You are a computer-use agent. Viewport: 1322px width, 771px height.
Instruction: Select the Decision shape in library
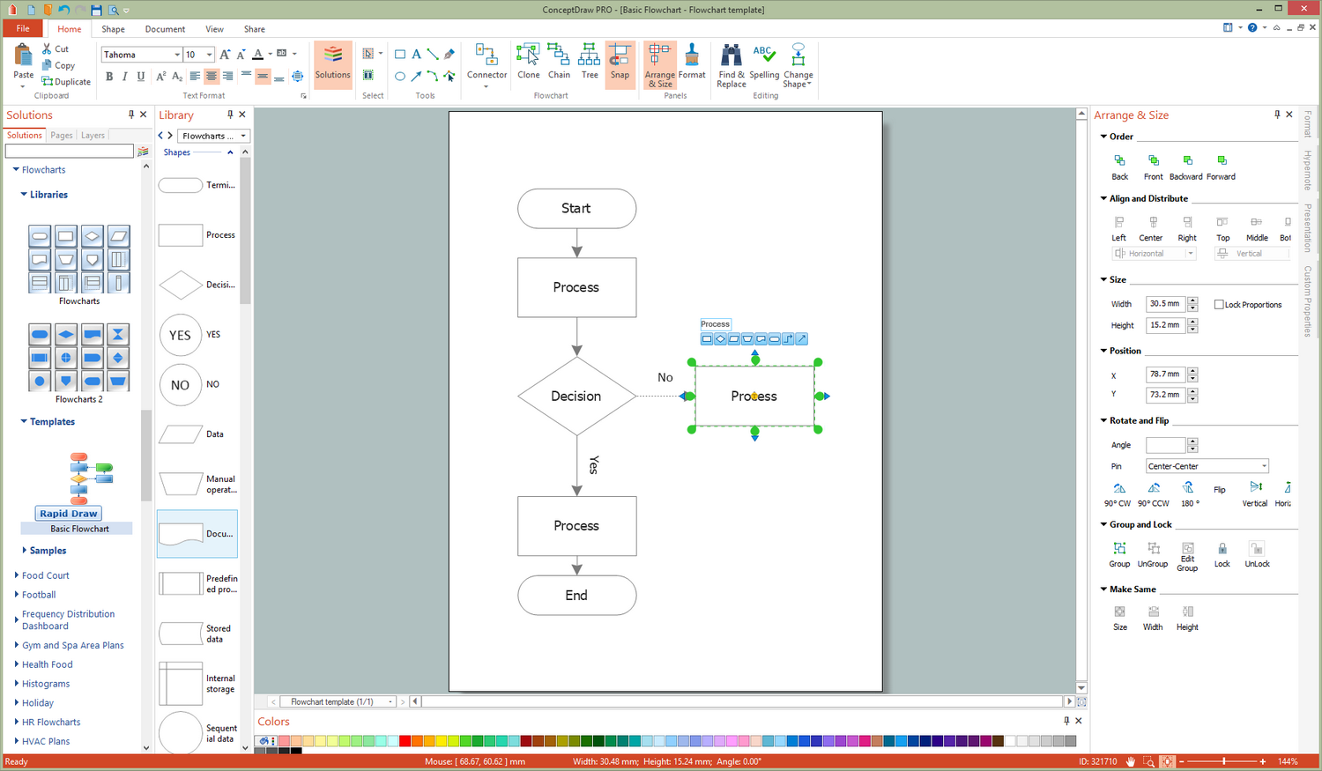197,285
